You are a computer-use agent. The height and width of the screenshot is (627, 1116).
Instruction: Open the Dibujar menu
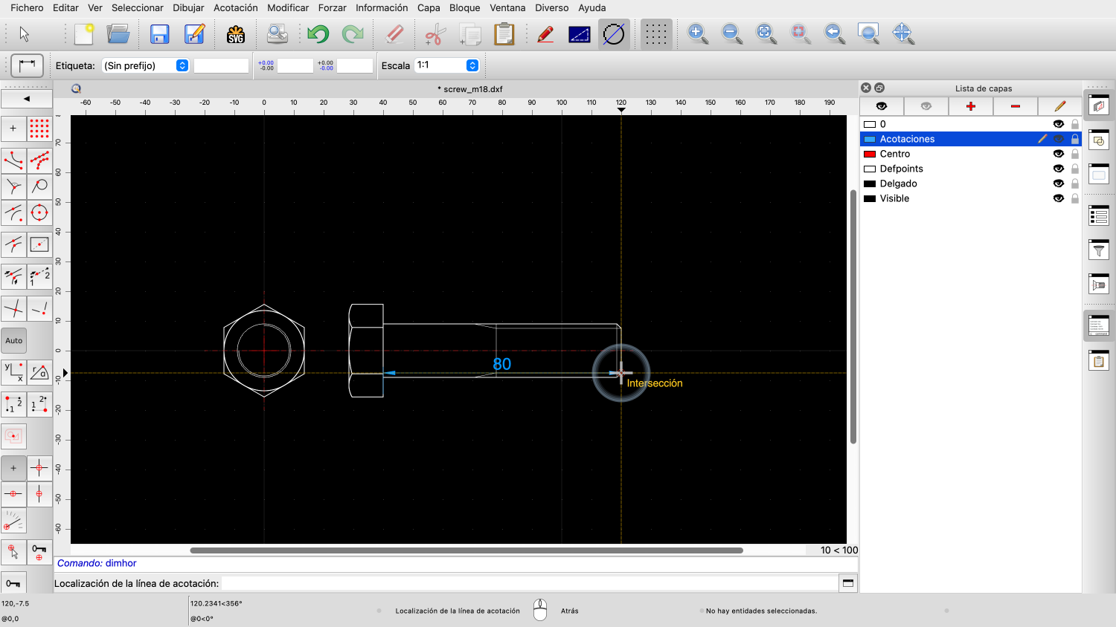[x=187, y=7]
